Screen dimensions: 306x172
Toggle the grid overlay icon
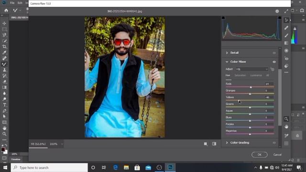[286, 143]
